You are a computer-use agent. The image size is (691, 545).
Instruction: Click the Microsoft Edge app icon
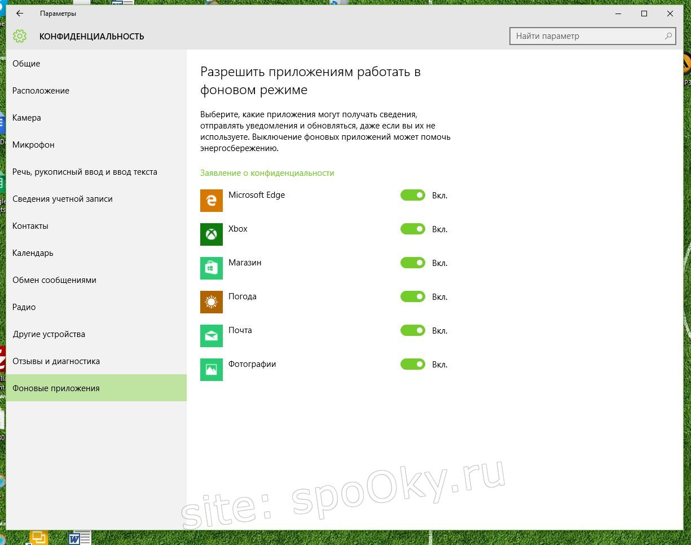212,201
